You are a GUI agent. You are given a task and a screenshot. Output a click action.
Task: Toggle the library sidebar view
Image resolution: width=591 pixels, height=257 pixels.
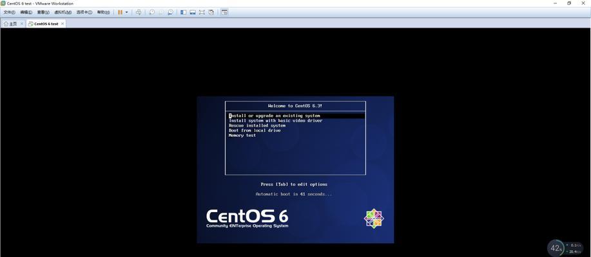[x=183, y=12]
